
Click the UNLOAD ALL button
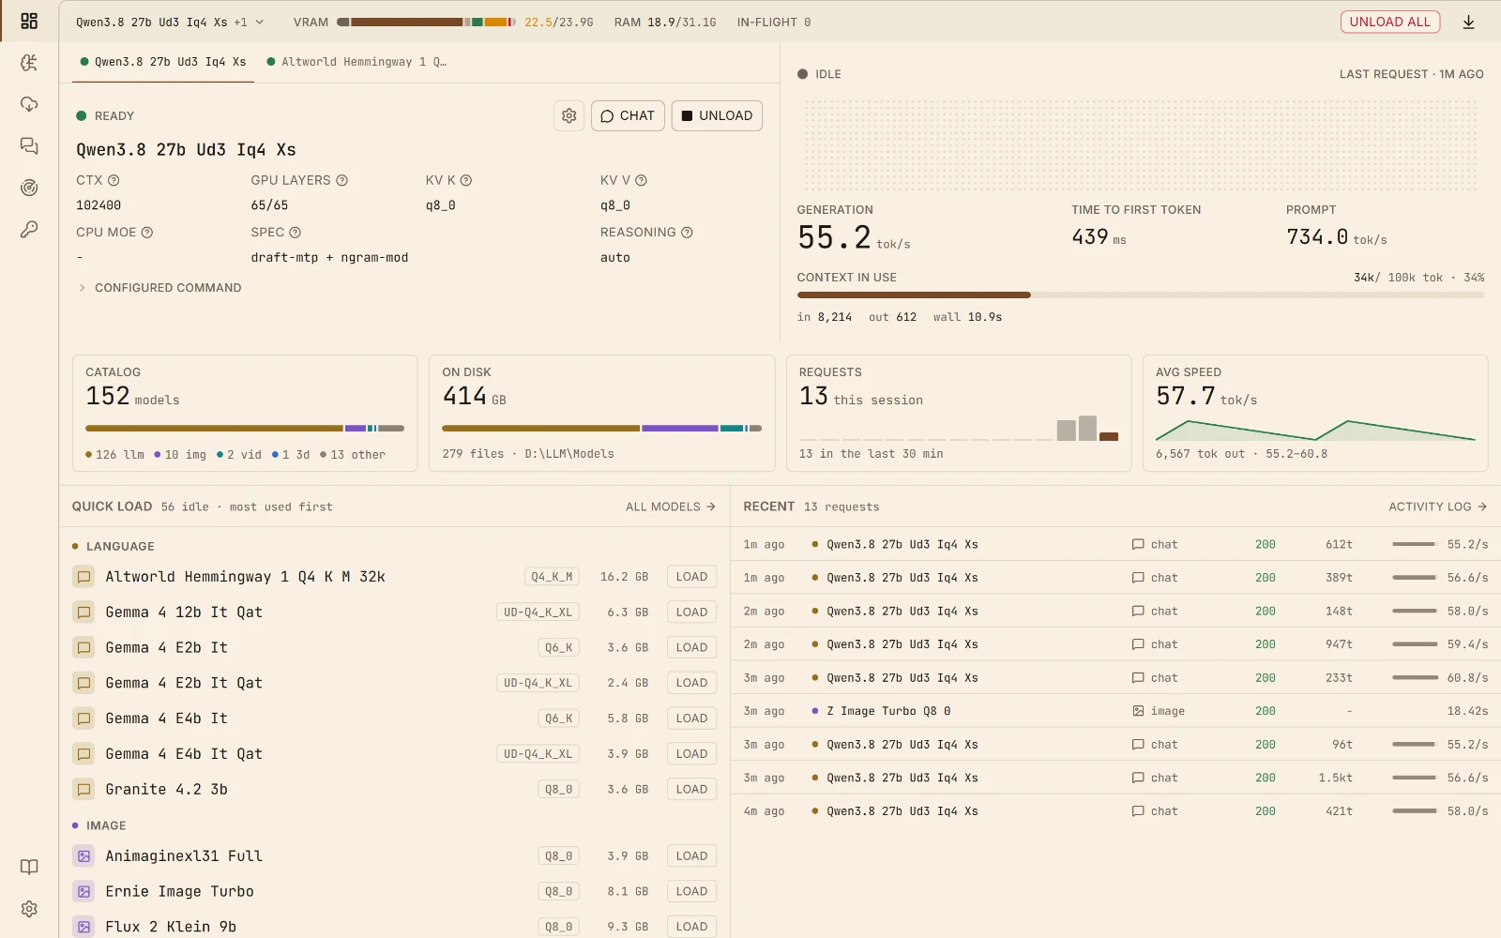pos(1390,22)
